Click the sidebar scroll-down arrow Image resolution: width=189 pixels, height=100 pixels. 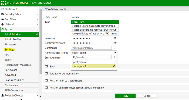[40, 97]
